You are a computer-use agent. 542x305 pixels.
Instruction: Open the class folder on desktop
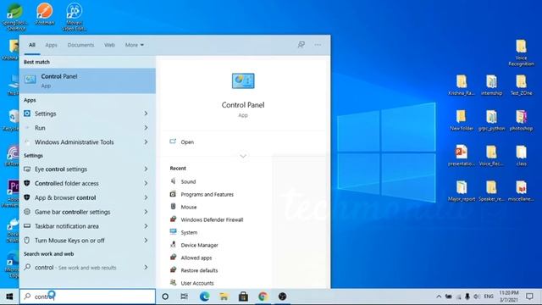pyautogui.click(x=521, y=156)
